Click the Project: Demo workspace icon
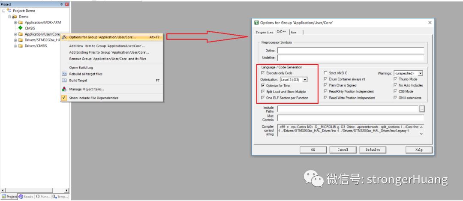The width and height of the screenshot is (463, 201). 9,10
